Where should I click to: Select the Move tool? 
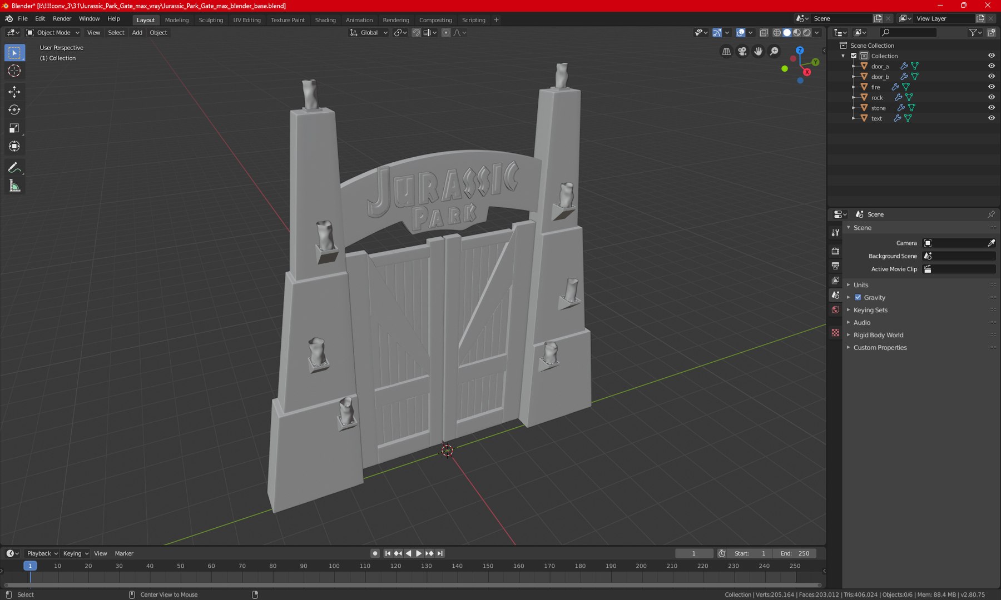[14, 92]
